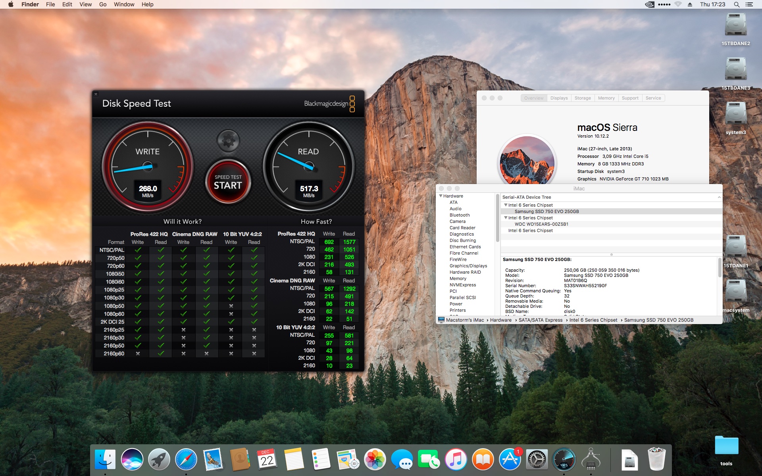This screenshot has width=762, height=476.
Task: Collapse first Intel 6 Series Chipset node
Action: tap(506, 205)
